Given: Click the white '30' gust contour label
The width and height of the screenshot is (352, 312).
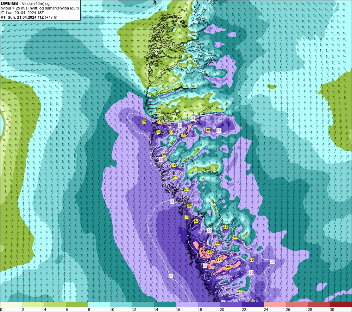Looking at the screenshot, I should [205, 266].
